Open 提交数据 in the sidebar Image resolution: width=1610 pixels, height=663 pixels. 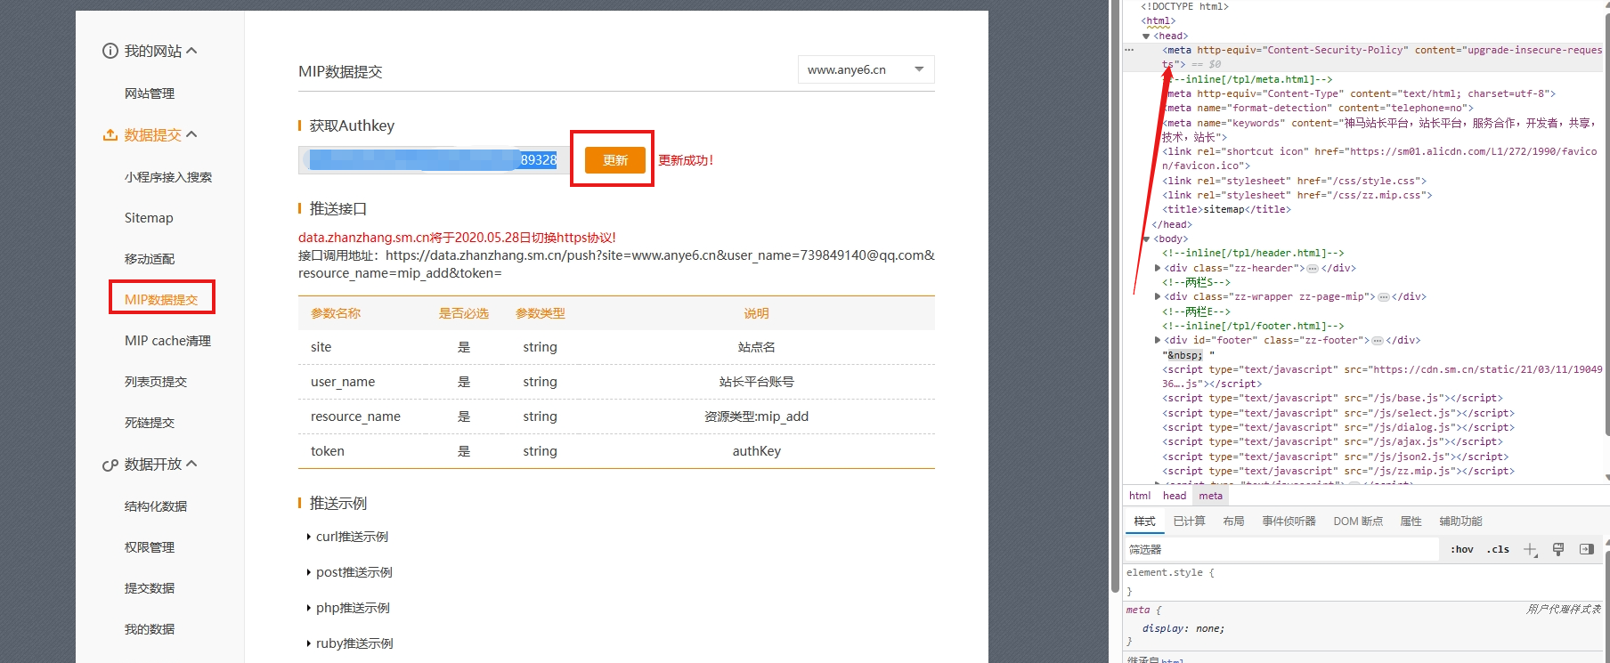tap(150, 588)
